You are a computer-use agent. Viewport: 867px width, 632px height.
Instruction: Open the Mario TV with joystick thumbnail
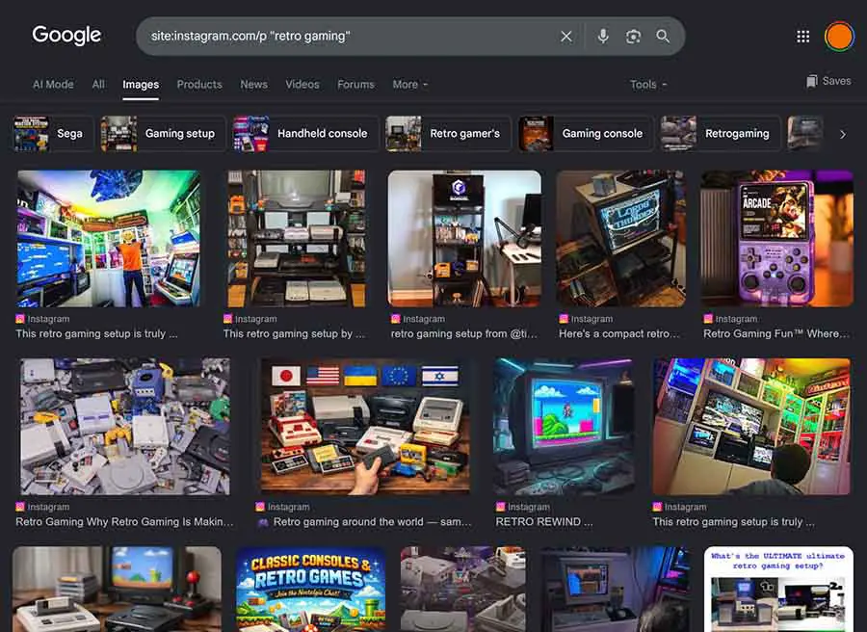117,589
